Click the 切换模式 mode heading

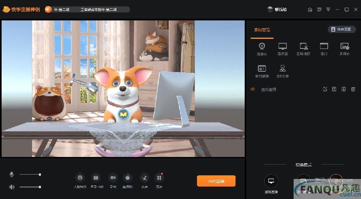tap(304, 165)
